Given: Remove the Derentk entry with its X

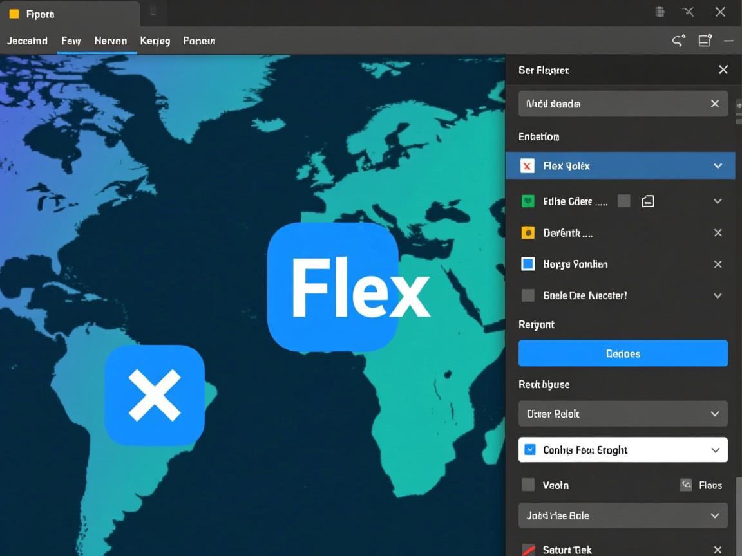Looking at the screenshot, I should [718, 233].
